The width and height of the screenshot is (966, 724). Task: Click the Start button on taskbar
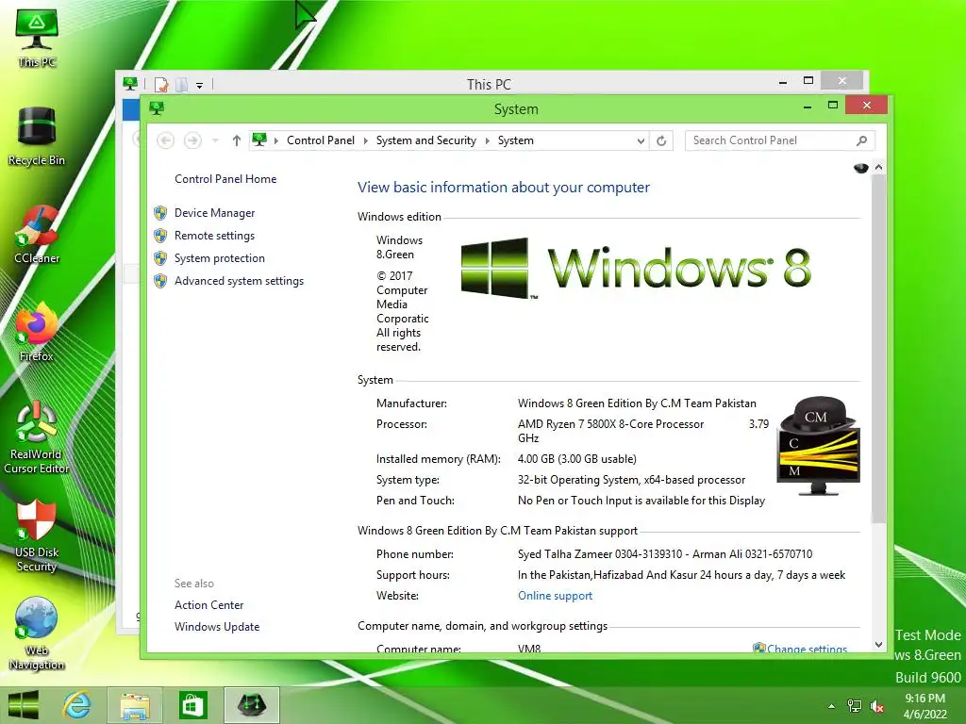click(x=24, y=705)
